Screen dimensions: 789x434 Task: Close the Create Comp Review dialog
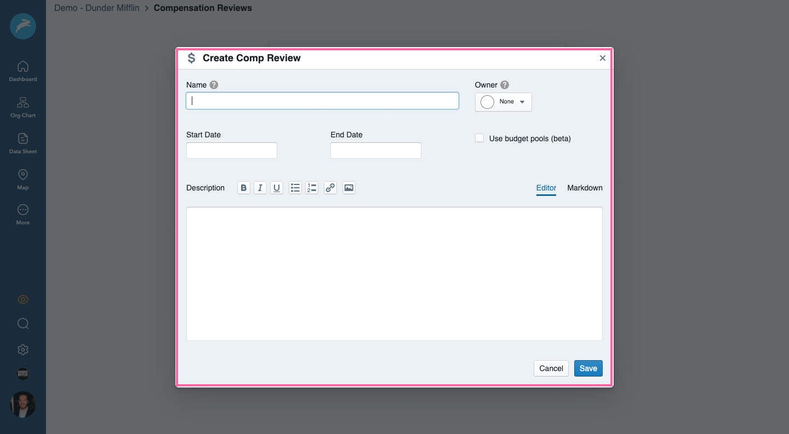click(x=603, y=58)
